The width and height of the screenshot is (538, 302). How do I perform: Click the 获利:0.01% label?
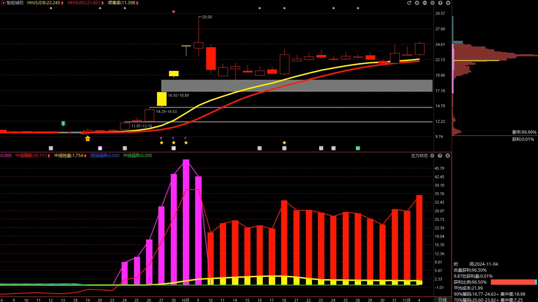(523, 139)
